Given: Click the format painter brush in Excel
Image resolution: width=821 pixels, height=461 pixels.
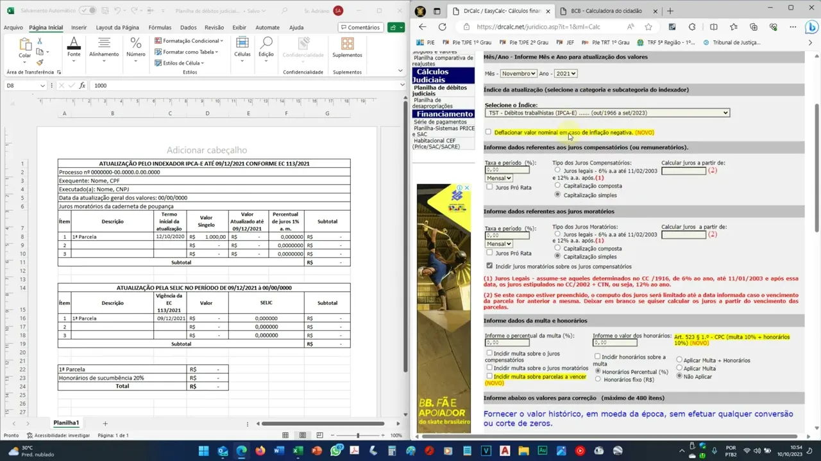Looking at the screenshot, I should [40, 63].
